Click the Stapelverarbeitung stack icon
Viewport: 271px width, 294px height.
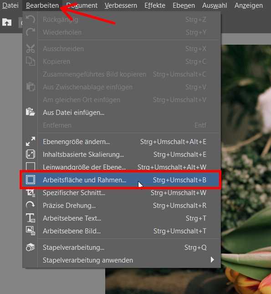(31, 247)
